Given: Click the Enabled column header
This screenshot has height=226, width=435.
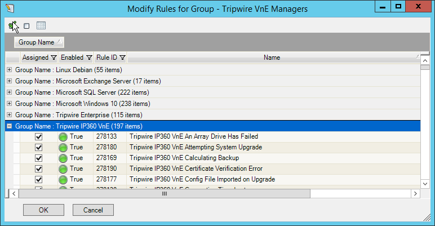Looking at the screenshot, I should pyautogui.click(x=76, y=57).
